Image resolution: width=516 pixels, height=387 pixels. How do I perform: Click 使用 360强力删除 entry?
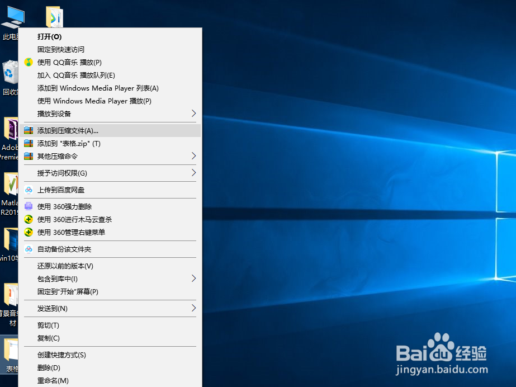[110, 206]
